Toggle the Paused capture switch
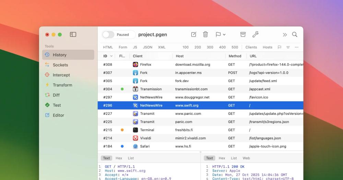Image resolution: width=343 pixels, height=180 pixels. (108, 35)
